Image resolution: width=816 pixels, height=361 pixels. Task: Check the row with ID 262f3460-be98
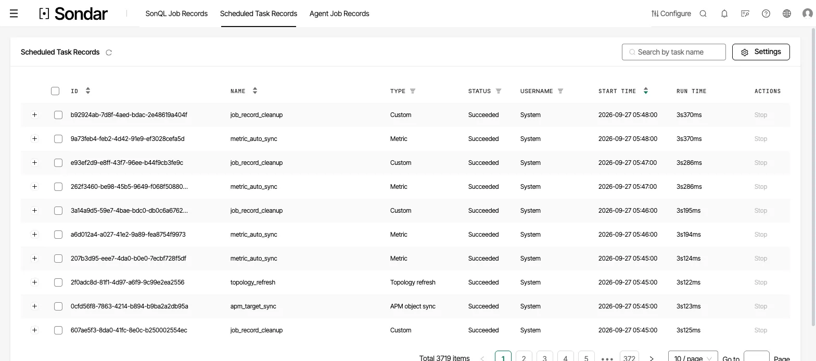point(58,187)
